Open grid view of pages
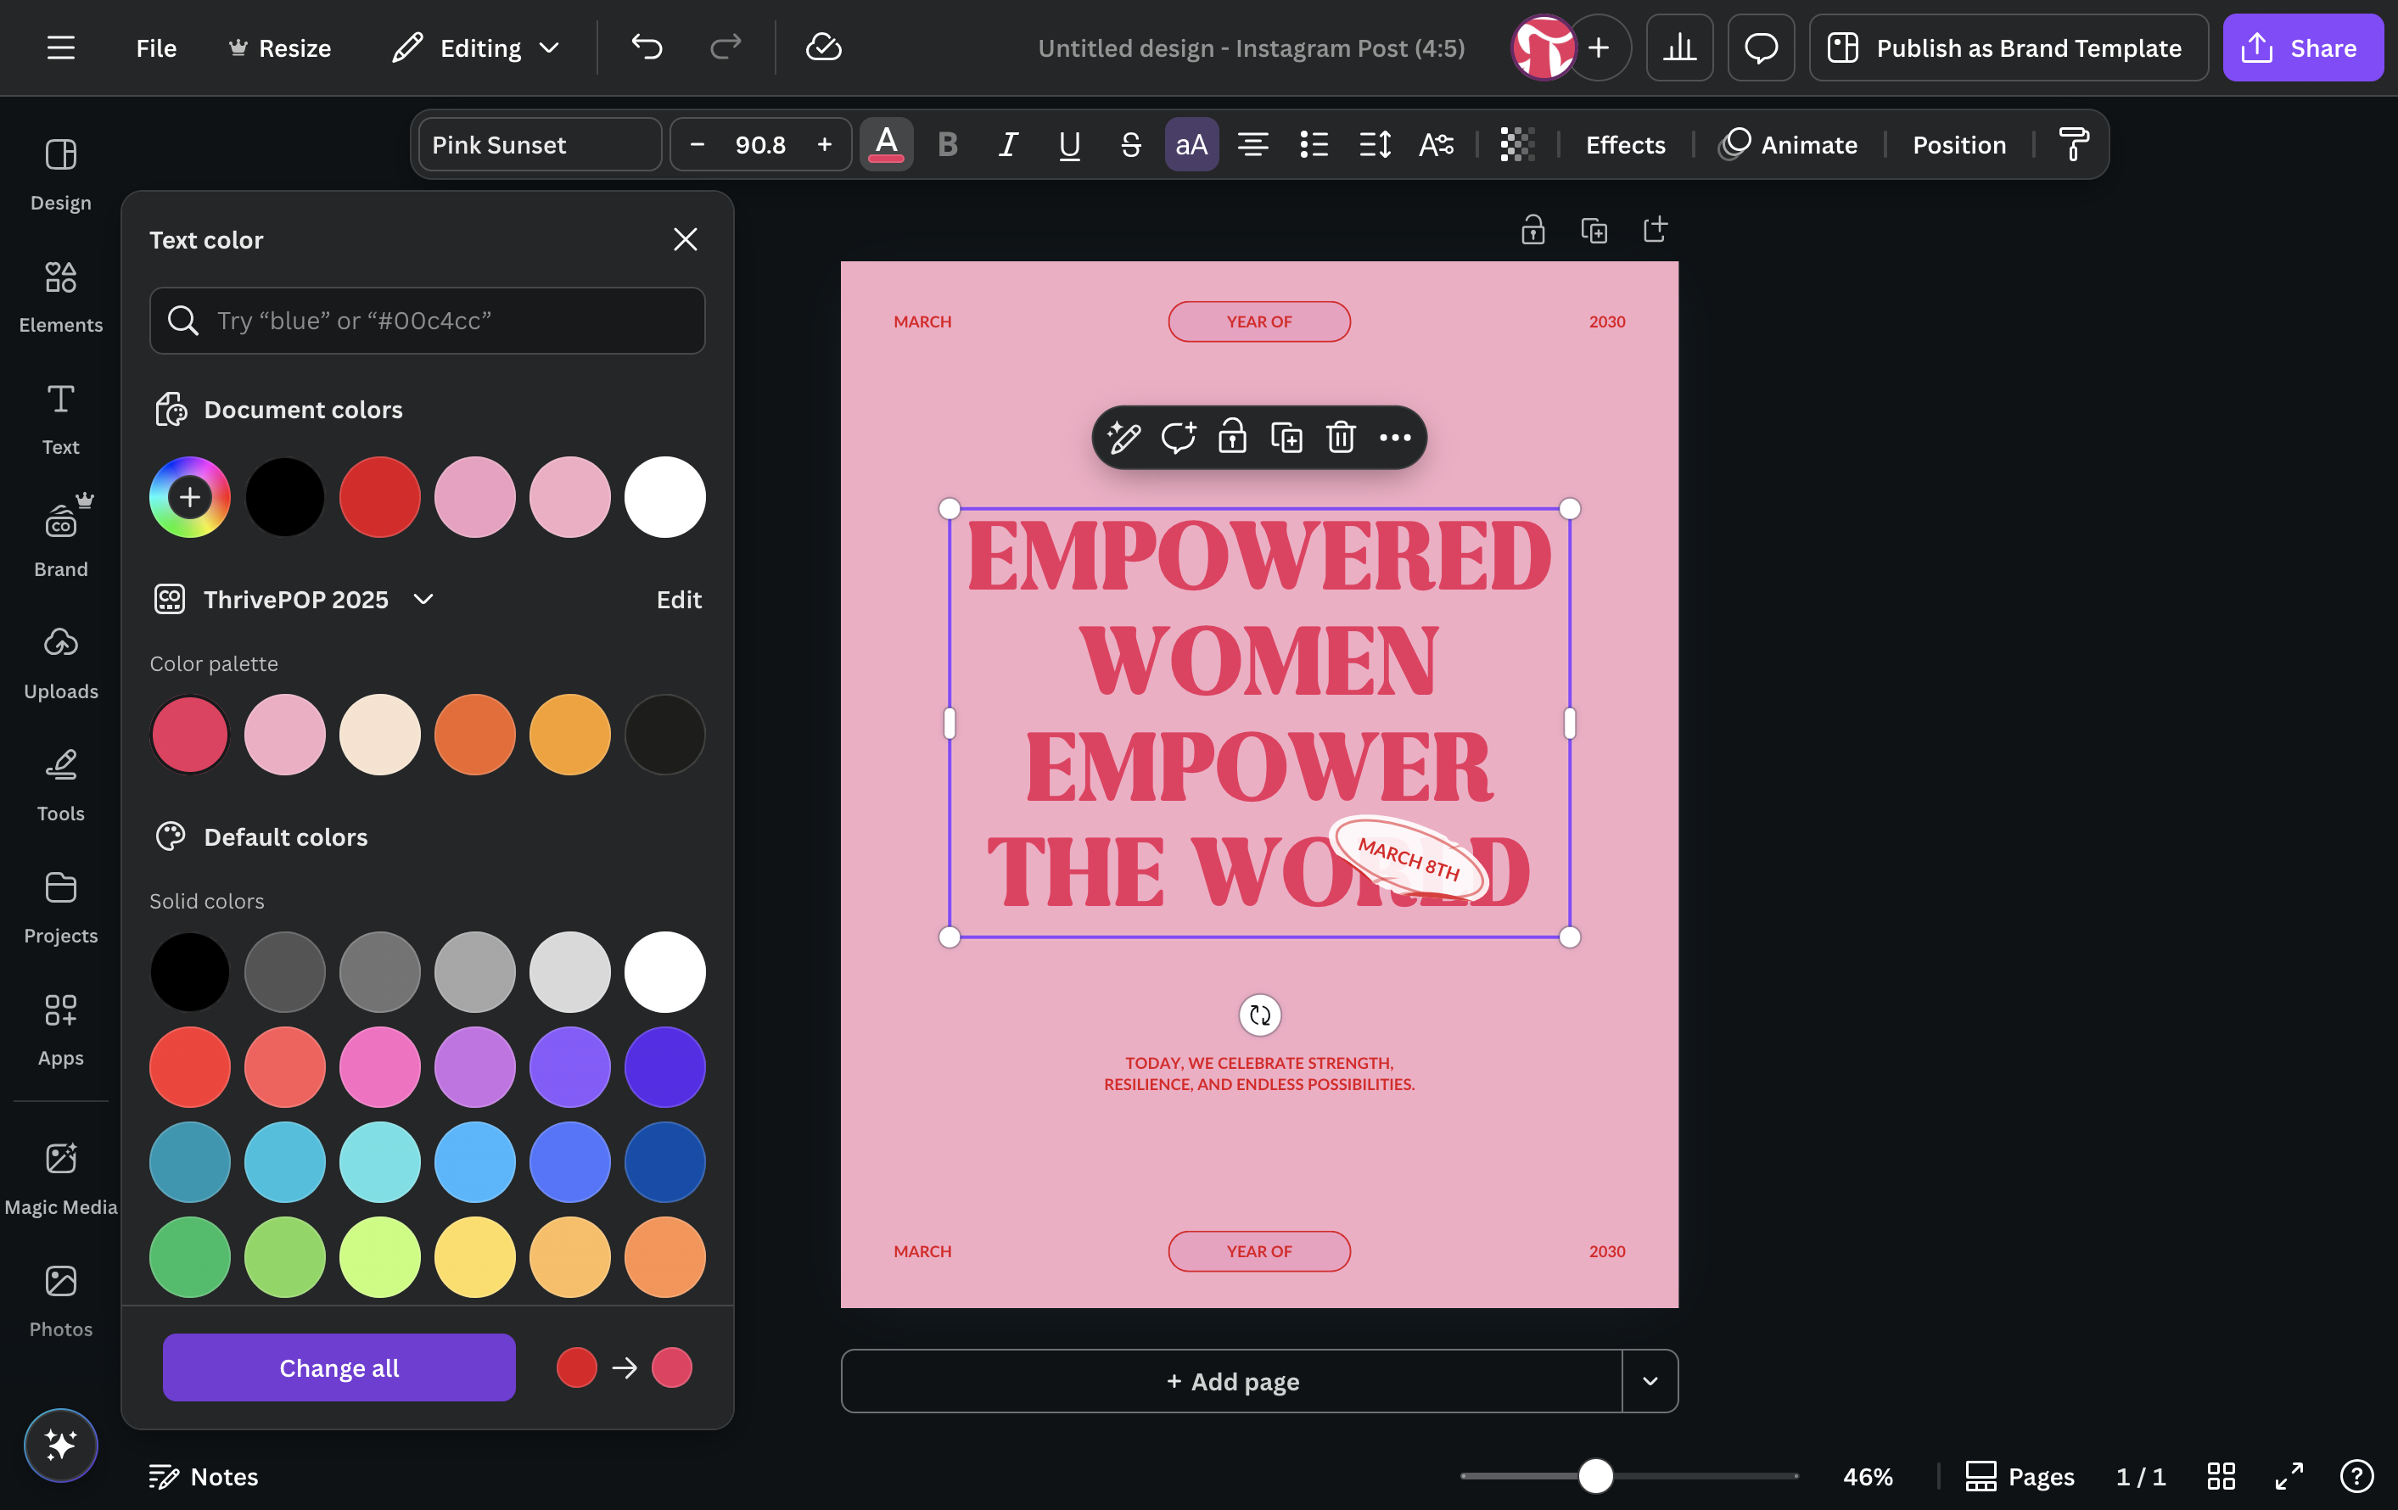This screenshot has width=2398, height=1510. [x=2221, y=1476]
